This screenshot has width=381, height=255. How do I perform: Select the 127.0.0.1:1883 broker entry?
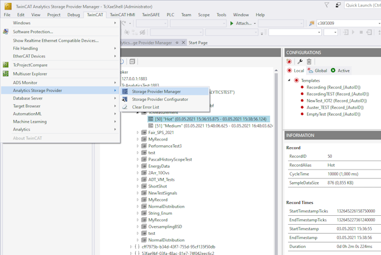pos(135,79)
